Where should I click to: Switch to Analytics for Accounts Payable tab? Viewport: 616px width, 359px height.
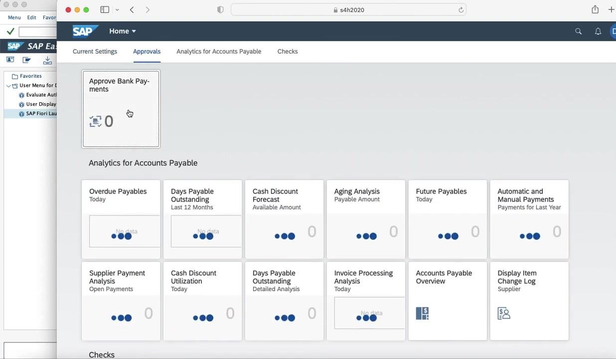[x=219, y=51]
